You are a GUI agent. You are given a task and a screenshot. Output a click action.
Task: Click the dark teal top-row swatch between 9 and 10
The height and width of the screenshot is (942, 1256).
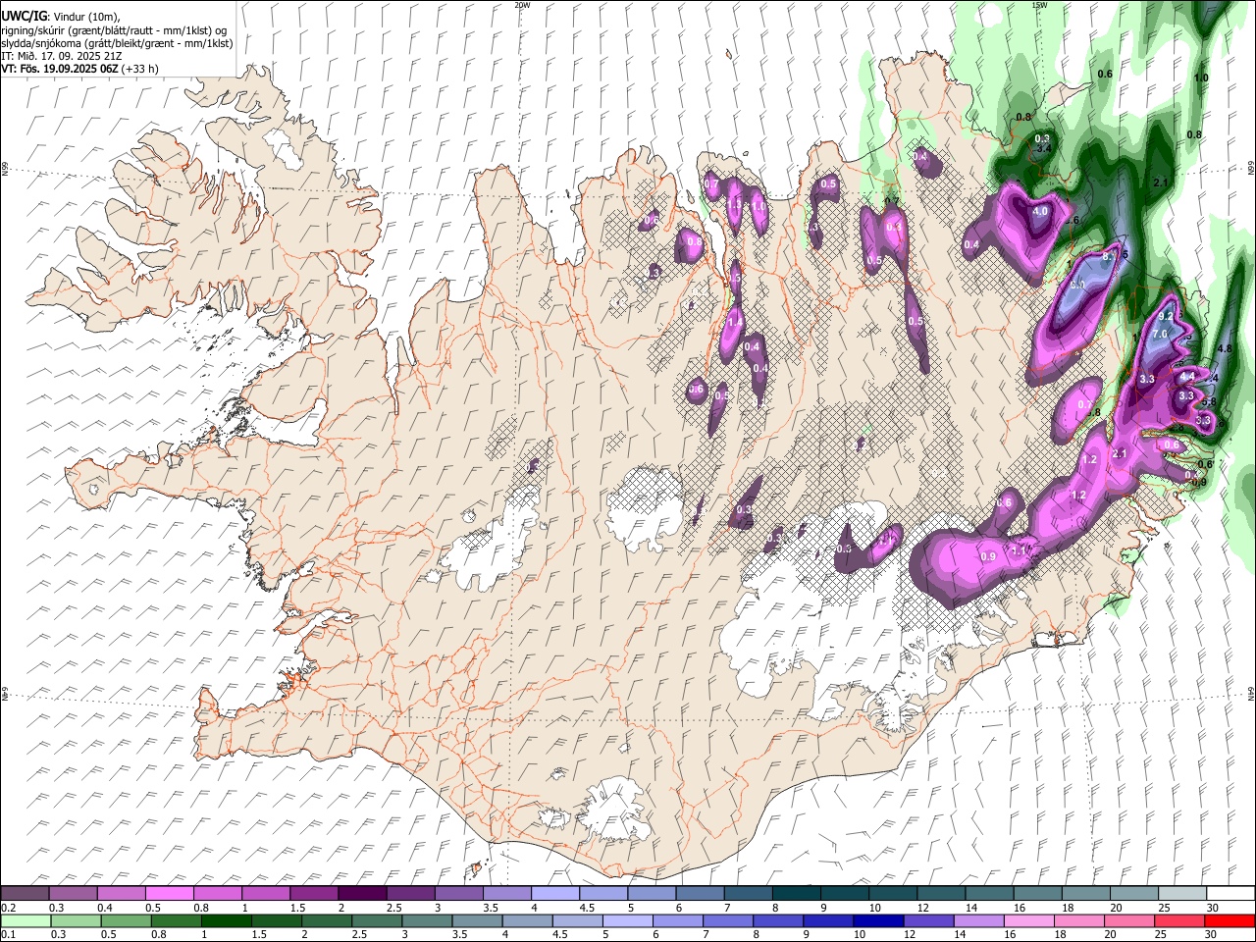coord(844,894)
